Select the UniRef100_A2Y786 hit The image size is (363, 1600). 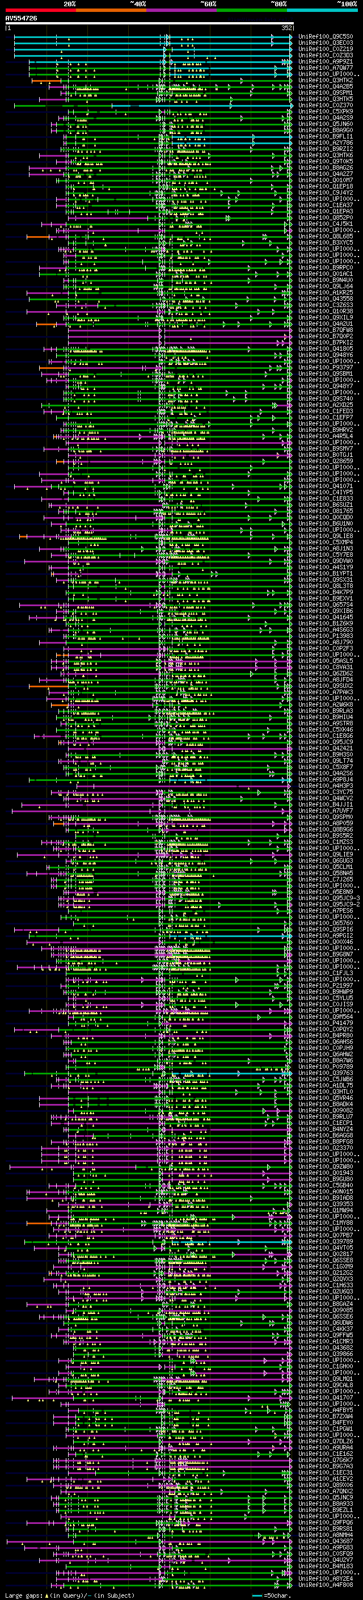326,142
